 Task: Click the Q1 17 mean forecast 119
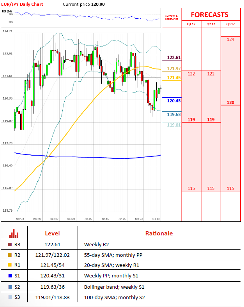(x=191, y=119)
